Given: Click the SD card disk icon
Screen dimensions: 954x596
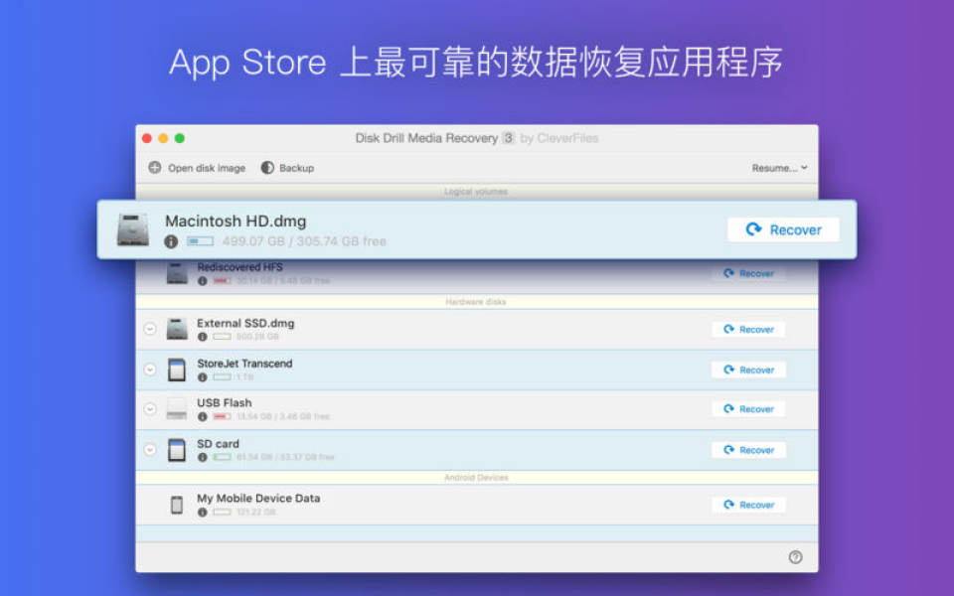Looking at the screenshot, I should coord(177,449).
